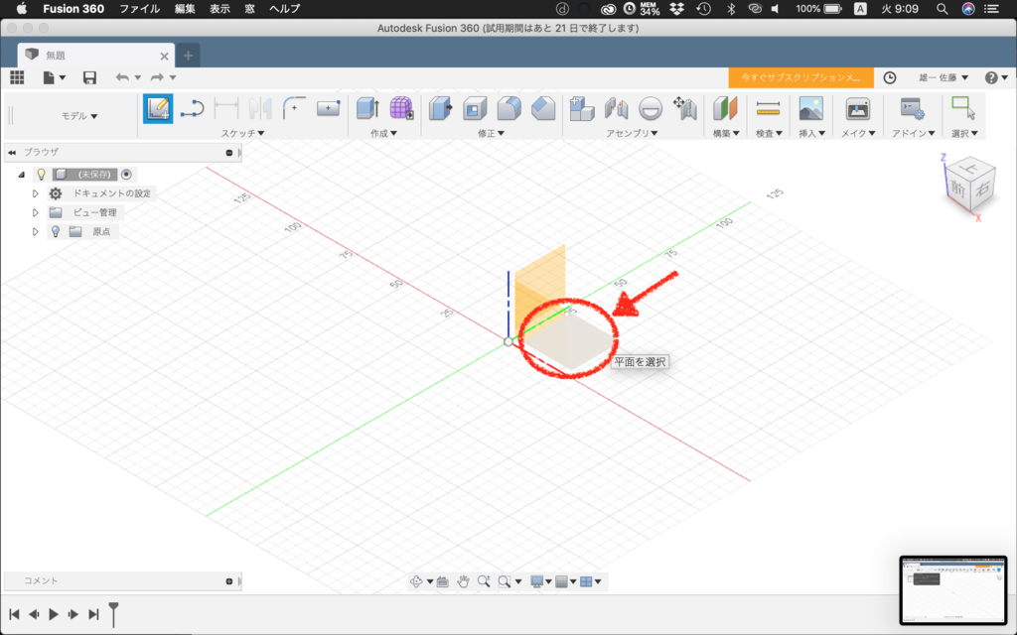Undo the last action
This screenshot has height=635, width=1017.
(x=122, y=77)
